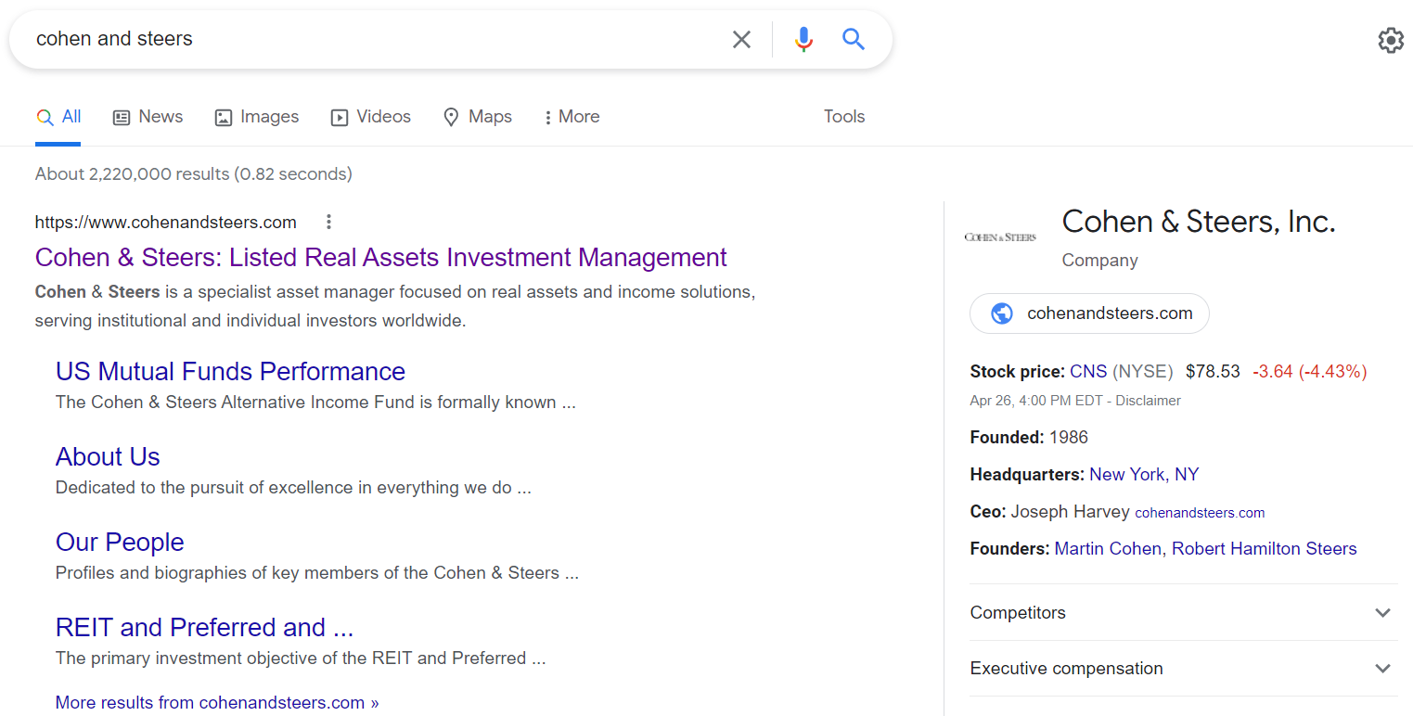Open the New York, NY headquarters link
Image resolution: width=1413 pixels, height=716 pixels.
pyautogui.click(x=1144, y=474)
